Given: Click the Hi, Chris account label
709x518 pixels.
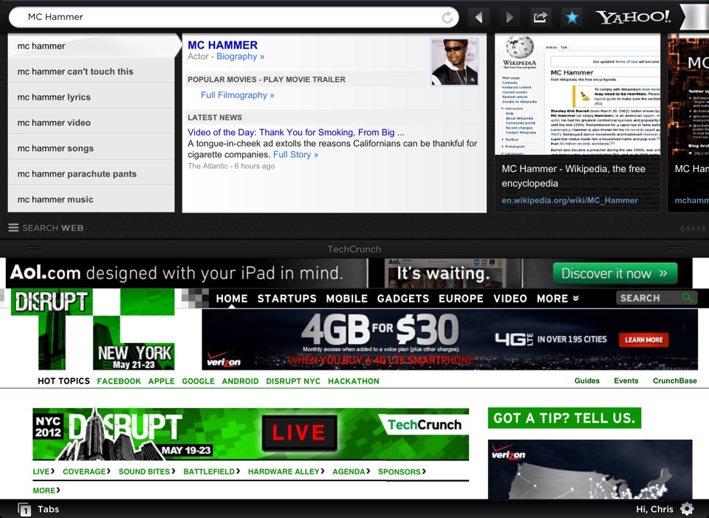Looking at the screenshot, I should point(654,509).
